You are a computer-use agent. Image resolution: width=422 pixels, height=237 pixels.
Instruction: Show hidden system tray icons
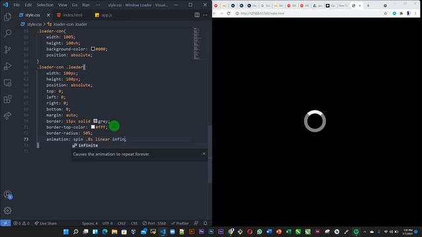[x=365, y=232]
